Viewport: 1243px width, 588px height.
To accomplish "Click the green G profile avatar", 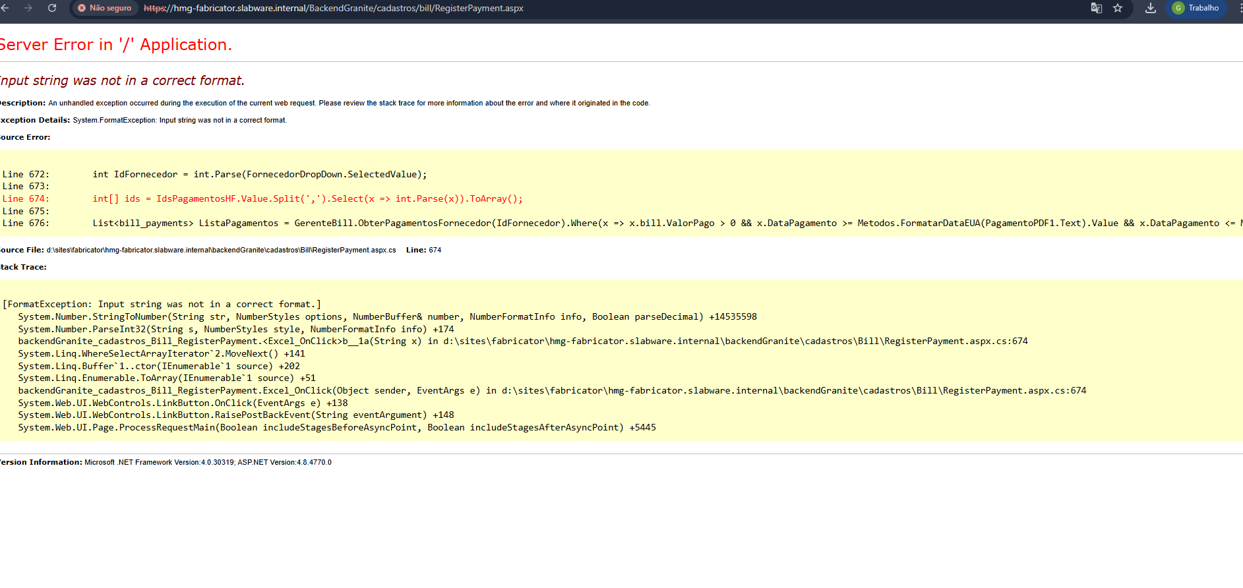I will point(1178,8).
